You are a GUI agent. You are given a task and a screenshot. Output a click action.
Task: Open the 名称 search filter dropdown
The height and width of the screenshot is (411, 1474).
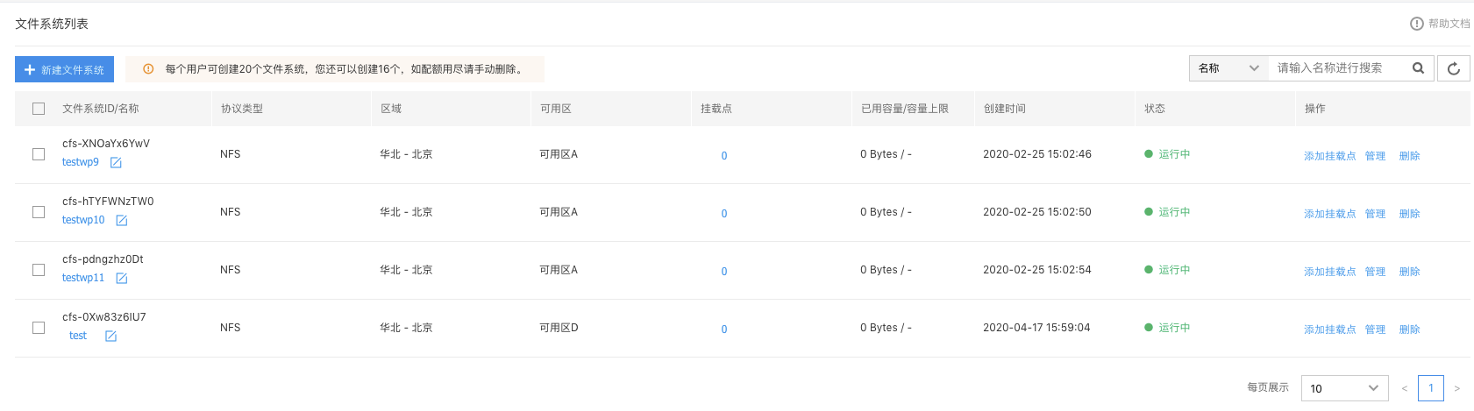(1228, 68)
